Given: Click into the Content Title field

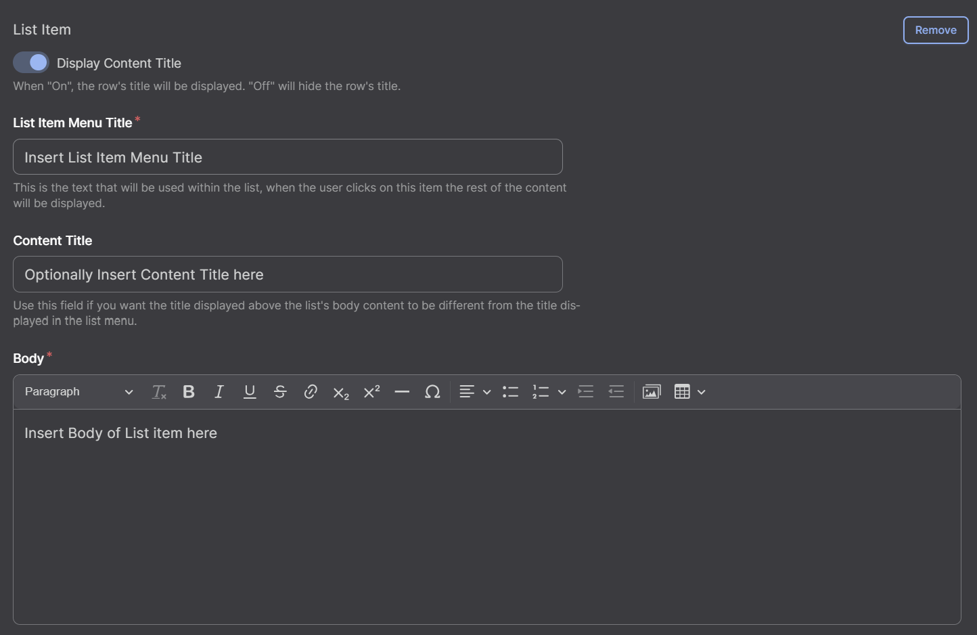Looking at the screenshot, I should tap(288, 274).
